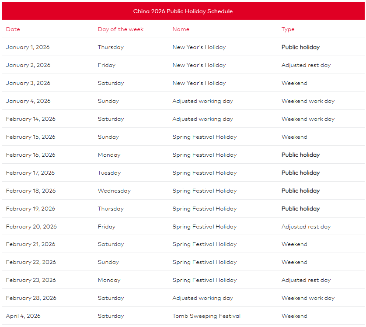Viewport: 366px width, 327px height.
Task: Select the 'February 28, 2026' date cell
Action: 31,298
